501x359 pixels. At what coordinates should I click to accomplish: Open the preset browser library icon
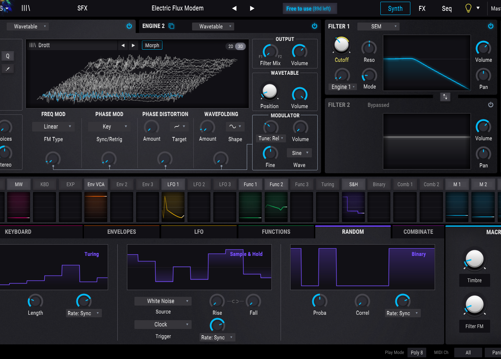pyautogui.click(x=26, y=8)
